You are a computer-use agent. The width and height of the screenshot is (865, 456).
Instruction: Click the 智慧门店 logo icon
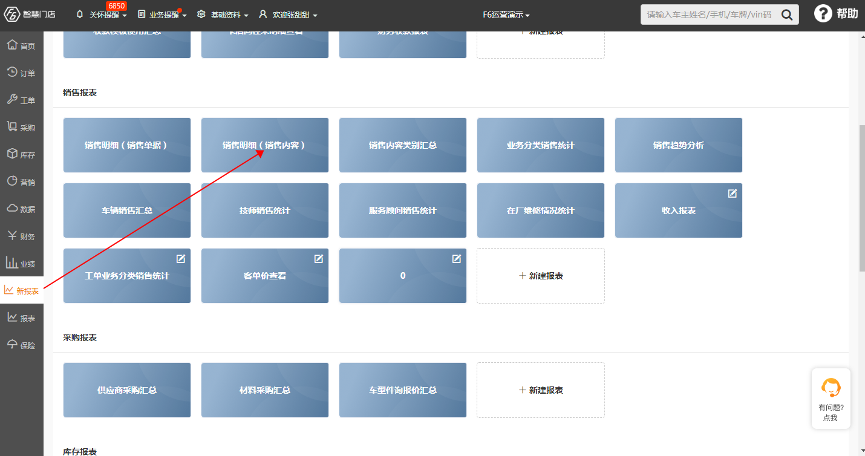[x=12, y=15]
